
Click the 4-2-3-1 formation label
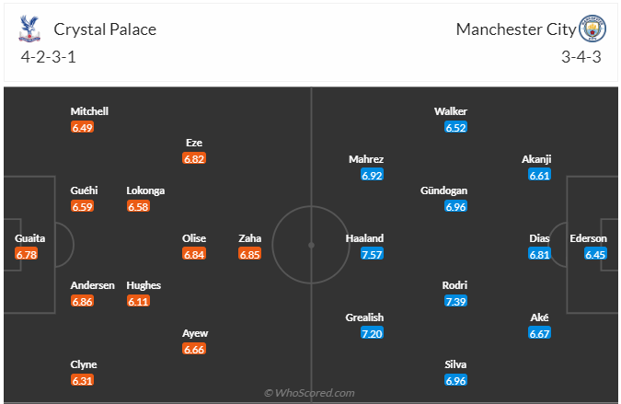click(50, 56)
